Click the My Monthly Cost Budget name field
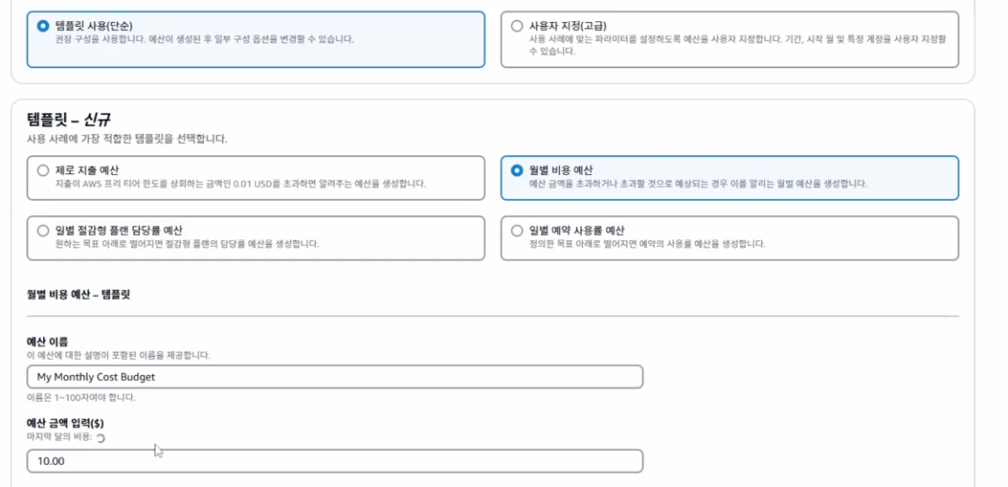Screen dimensions: 1008x487 [335, 377]
